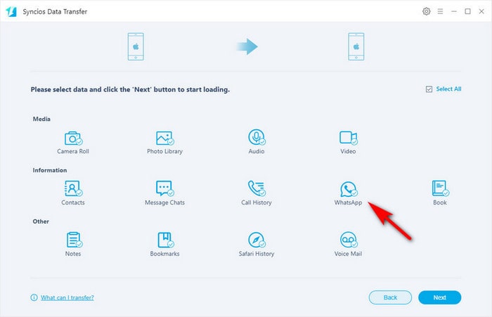
Task: Select the WhatsApp icon
Action: tap(349, 189)
